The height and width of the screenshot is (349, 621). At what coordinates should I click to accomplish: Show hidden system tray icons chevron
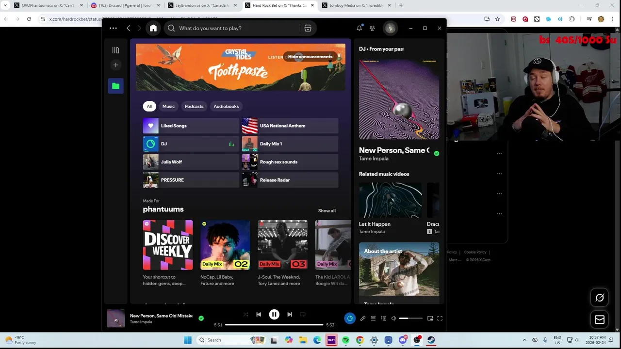tap(524, 340)
